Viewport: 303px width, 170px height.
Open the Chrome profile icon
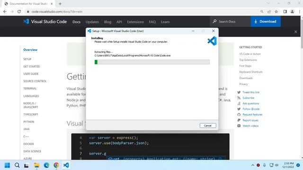(292, 11)
